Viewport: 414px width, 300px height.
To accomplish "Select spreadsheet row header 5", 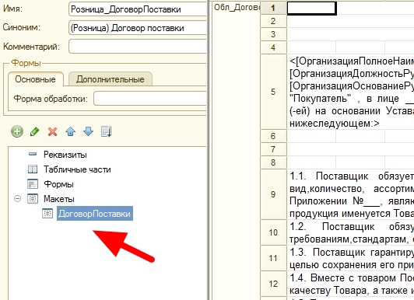I will [273, 92].
